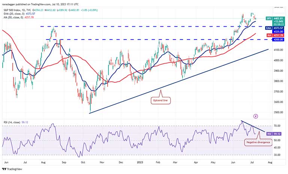Click the 3800.00 price axis value
Screen dimensions: 288x174
point(279,81)
